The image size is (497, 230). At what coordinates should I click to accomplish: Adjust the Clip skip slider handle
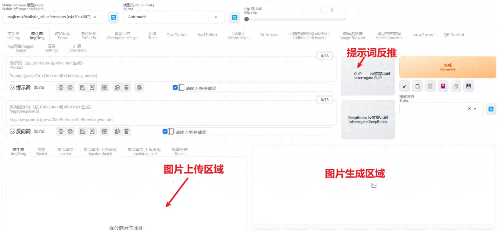point(246,19)
